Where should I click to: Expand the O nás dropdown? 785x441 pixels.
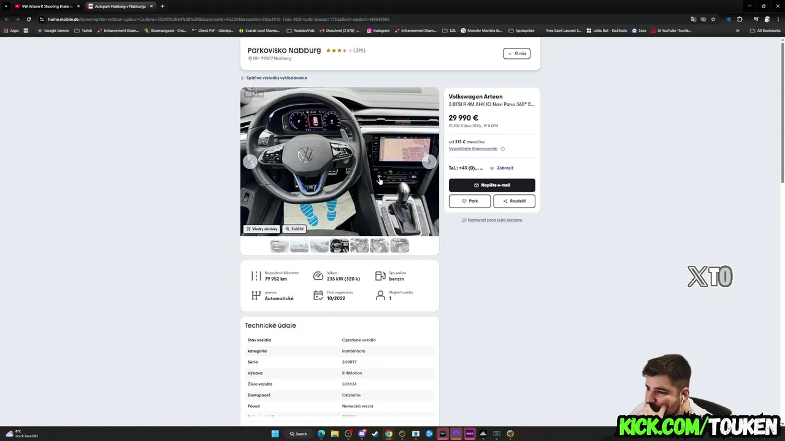(x=516, y=53)
